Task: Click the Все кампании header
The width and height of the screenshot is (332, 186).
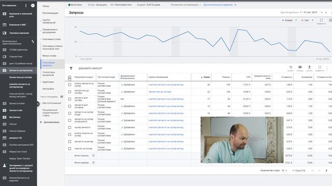Action: coord(9,6)
